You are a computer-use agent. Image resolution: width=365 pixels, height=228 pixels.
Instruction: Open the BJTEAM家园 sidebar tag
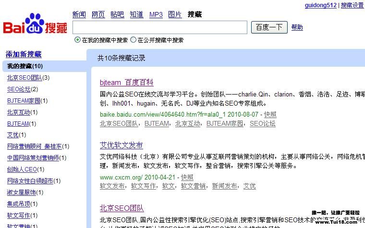click(24, 101)
